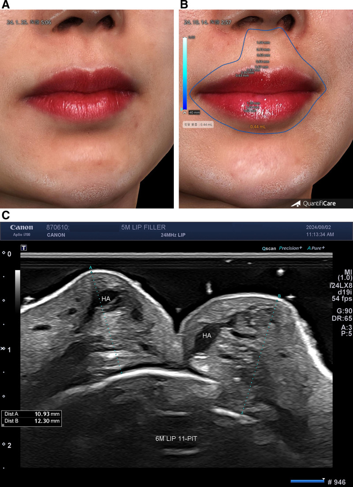Click the 0.62 mm measurement label
Viewport: 353px width, 487px height.
pyautogui.click(x=263, y=55)
